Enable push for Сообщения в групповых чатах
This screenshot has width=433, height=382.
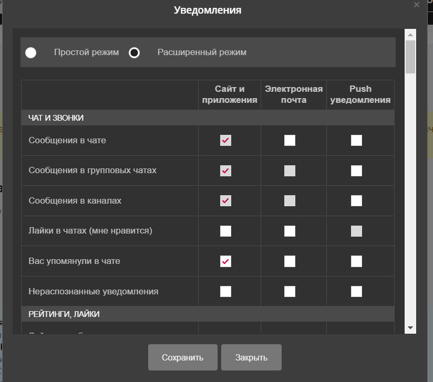(356, 171)
